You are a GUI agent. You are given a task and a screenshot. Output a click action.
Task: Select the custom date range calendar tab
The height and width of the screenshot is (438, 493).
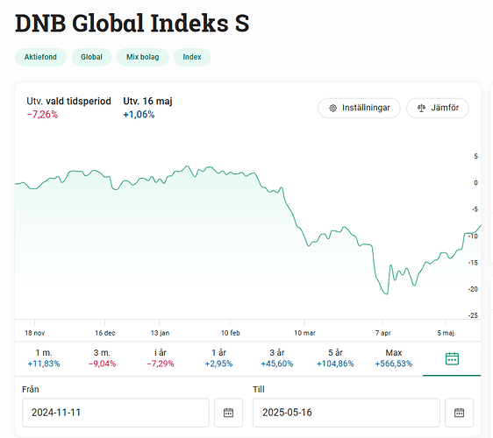(452, 358)
